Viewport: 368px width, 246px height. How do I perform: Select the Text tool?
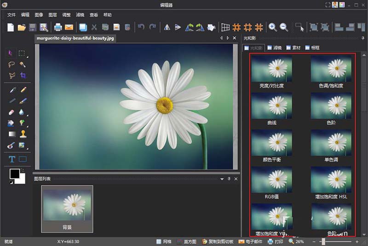tap(12, 159)
